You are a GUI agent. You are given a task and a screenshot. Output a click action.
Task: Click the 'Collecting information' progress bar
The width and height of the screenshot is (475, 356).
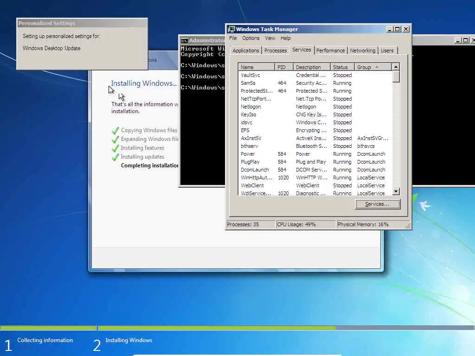point(48,328)
